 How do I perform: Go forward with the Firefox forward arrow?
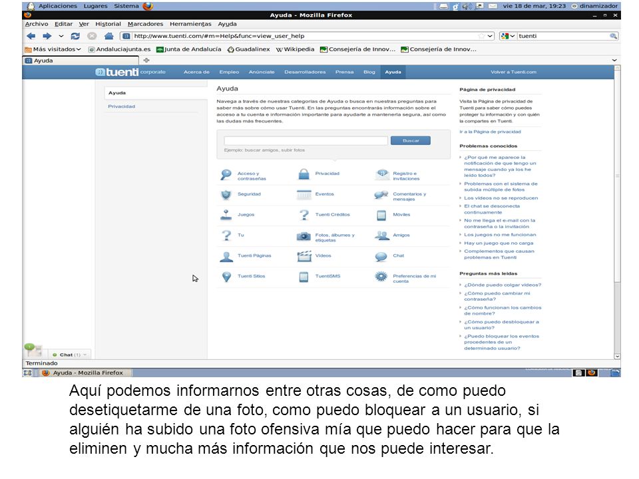tap(47, 36)
